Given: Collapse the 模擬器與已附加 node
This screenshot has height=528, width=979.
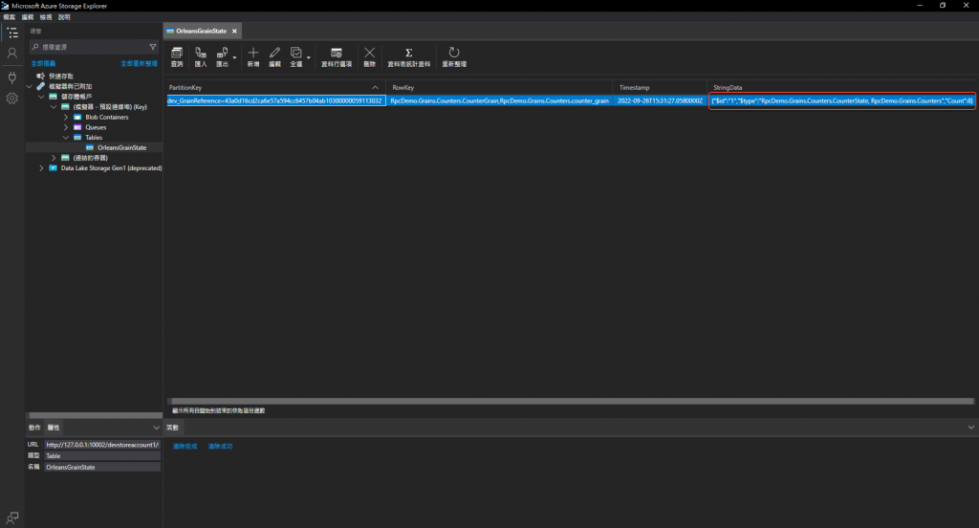Looking at the screenshot, I should pos(30,86).
